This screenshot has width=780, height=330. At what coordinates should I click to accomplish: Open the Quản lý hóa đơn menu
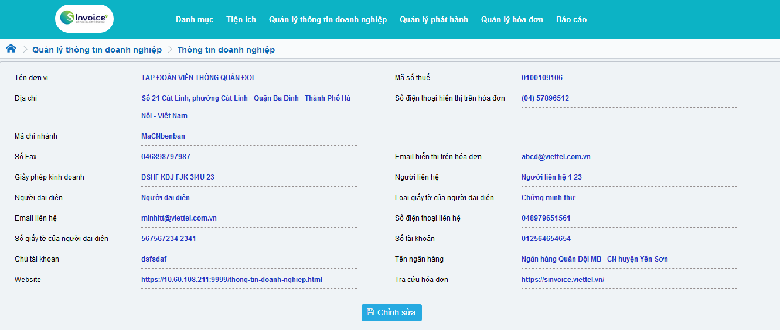(512, 19)
